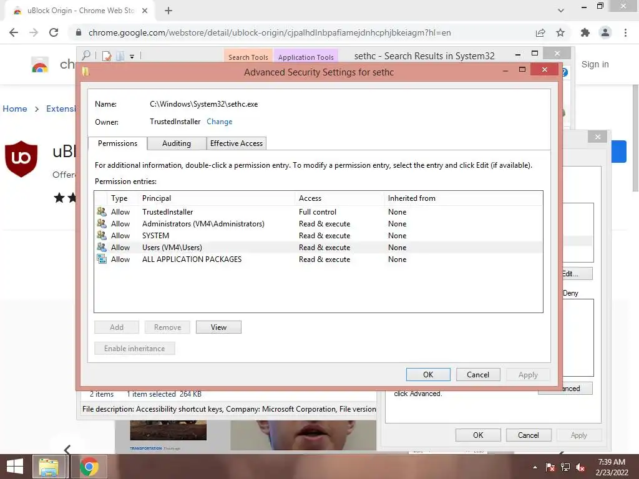The height and width of the screenshot is (479, 639).
Task: Show hidden system tray icons
Action: pos(535,467)
